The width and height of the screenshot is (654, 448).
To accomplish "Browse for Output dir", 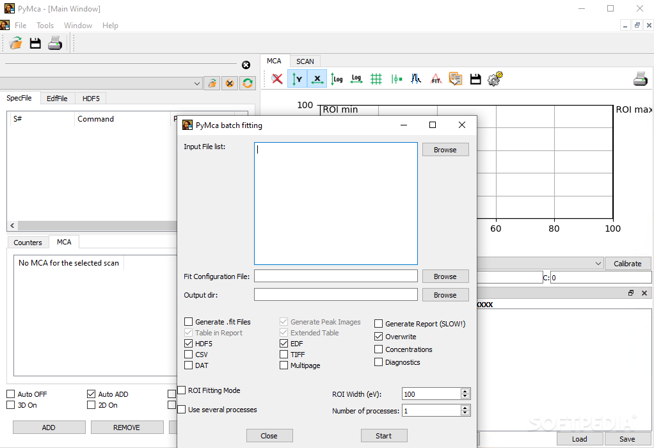I will [x=445, y=295].
